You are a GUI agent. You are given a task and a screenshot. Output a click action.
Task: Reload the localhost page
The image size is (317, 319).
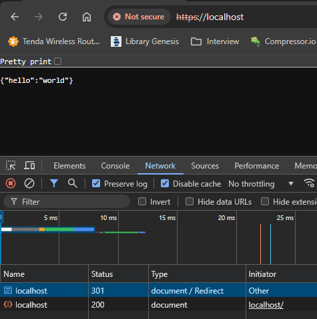[63, 17]
